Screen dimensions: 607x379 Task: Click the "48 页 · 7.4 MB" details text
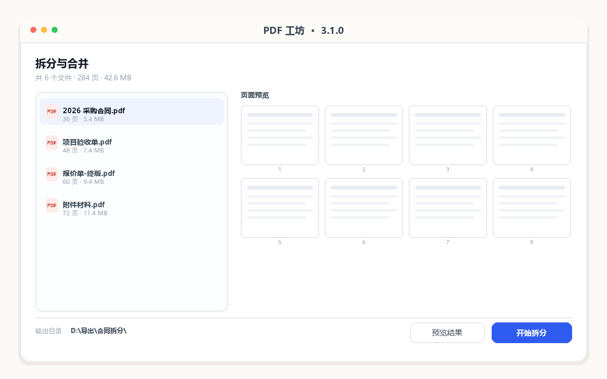pos(83,151)
